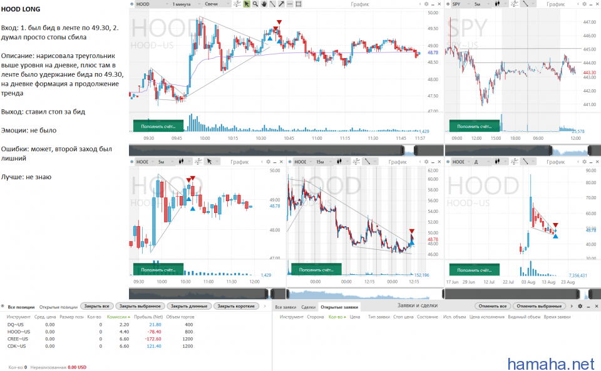Viewport: 601px width, 371px height.
Task: Toggle link indicator circle on positions panel
Action: [3, 307]
